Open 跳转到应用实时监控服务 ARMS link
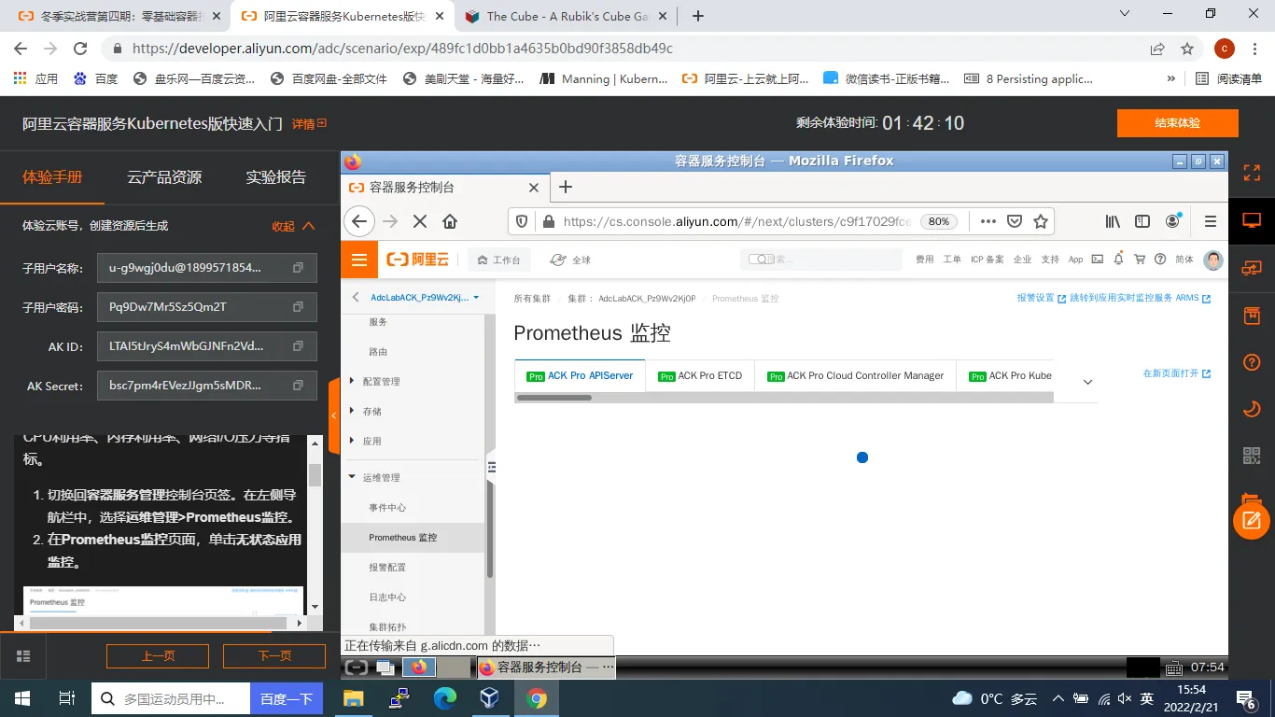The width and height of the screenshot is (1275, 717). click(x=1141, y=298)
